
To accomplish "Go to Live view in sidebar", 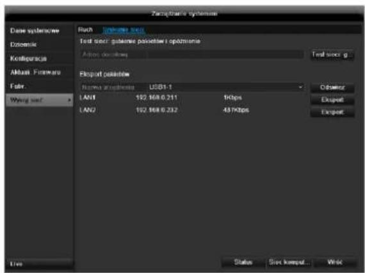I will pyautogui.click(x=39, y=264).
